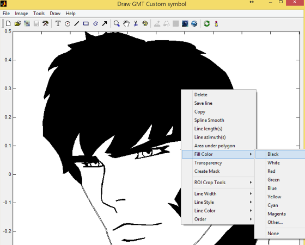Viewport: 305px width, 245px height.
Task: Click the scissors cut tool
Action: pos(136,24)
